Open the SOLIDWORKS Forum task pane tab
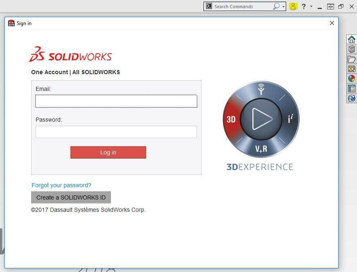This screenshot has width=357, height=272. [352, 98]
